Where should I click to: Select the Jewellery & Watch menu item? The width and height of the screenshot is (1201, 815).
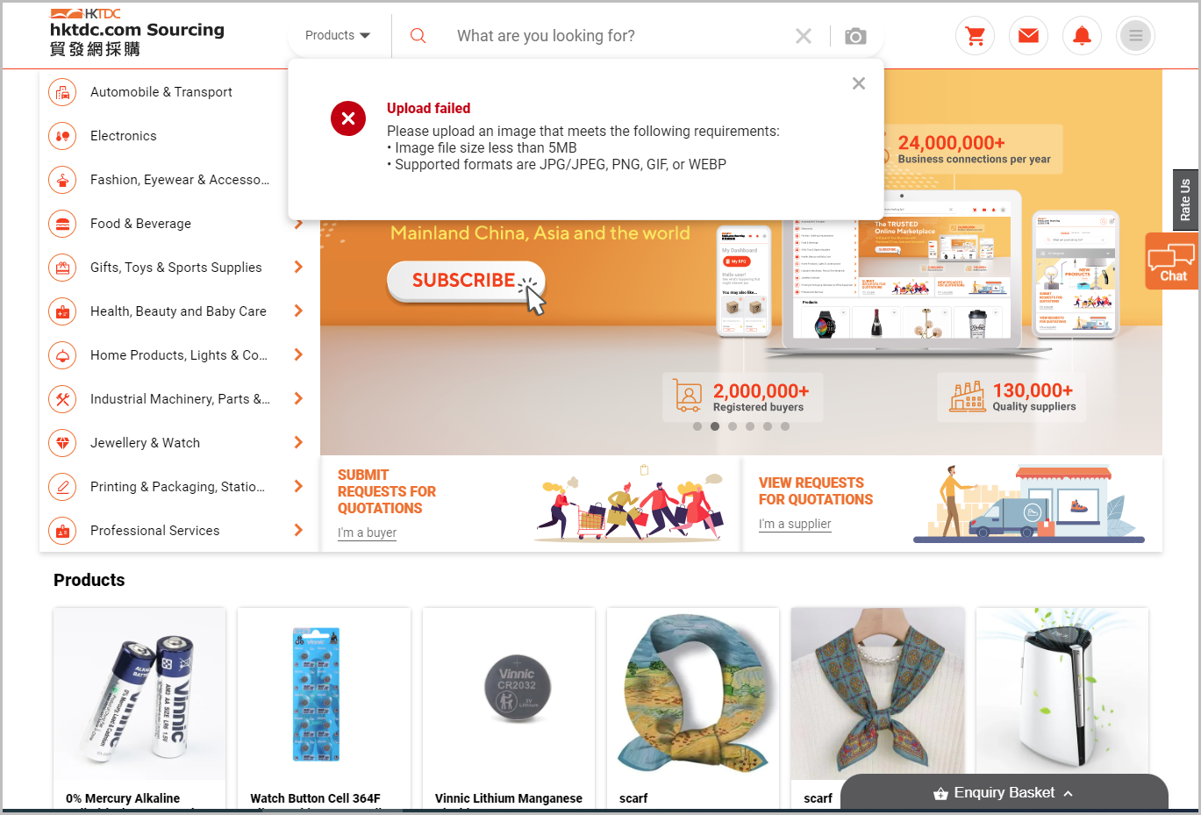click(x=146, y=443)
